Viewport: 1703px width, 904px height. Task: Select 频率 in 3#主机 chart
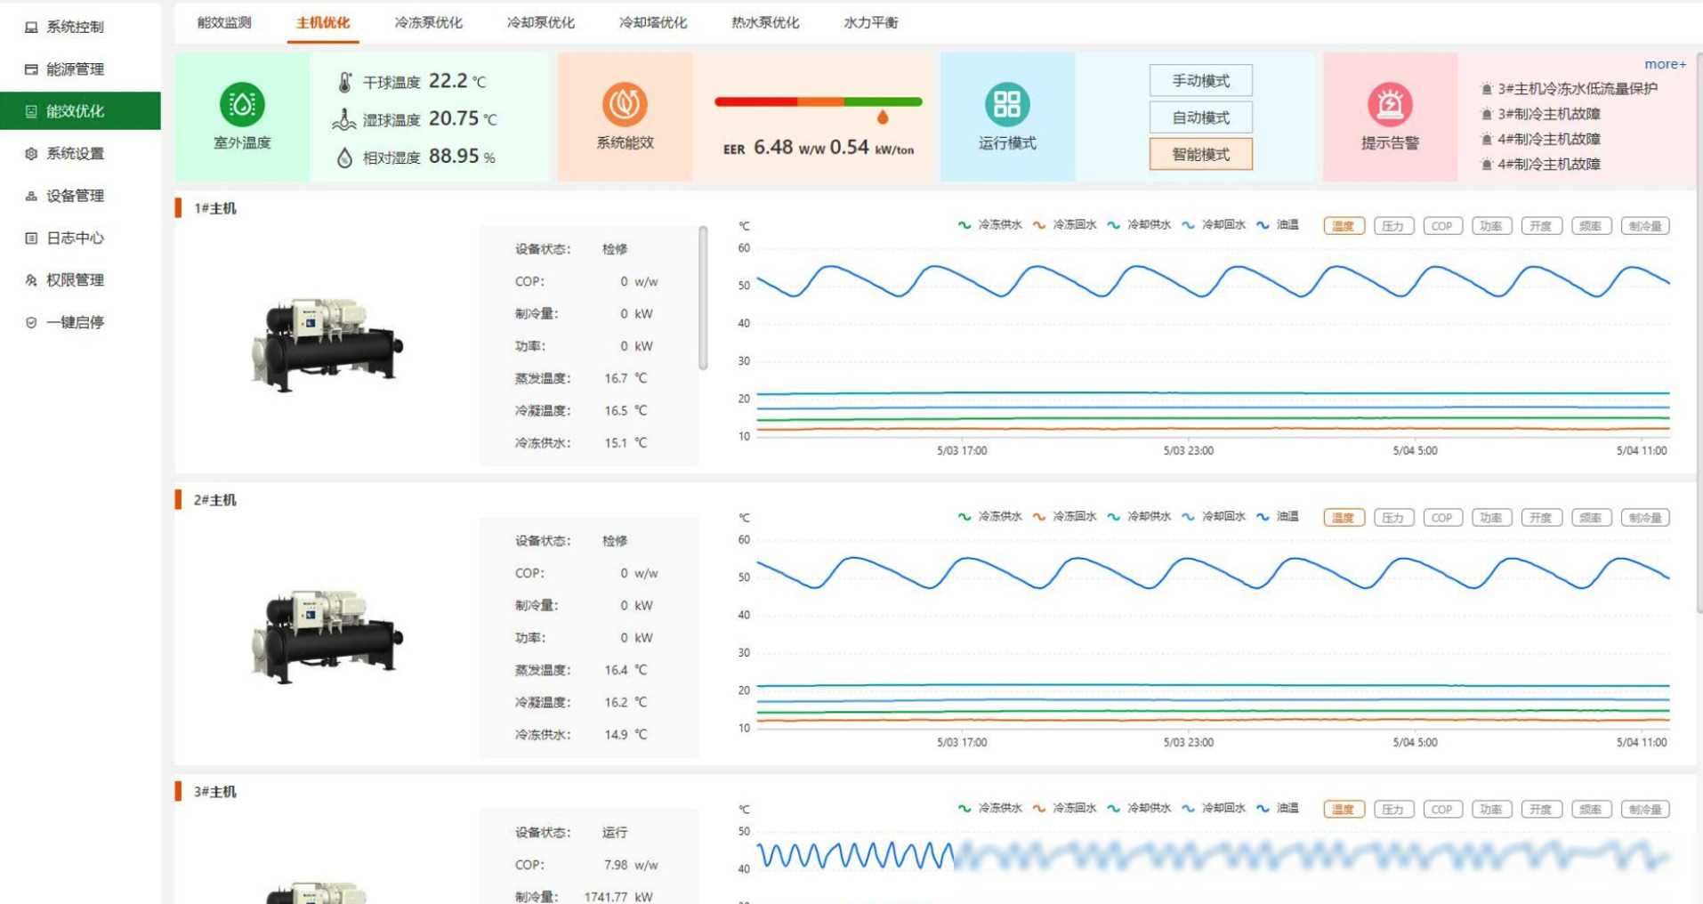click(x=1591, y=810)
